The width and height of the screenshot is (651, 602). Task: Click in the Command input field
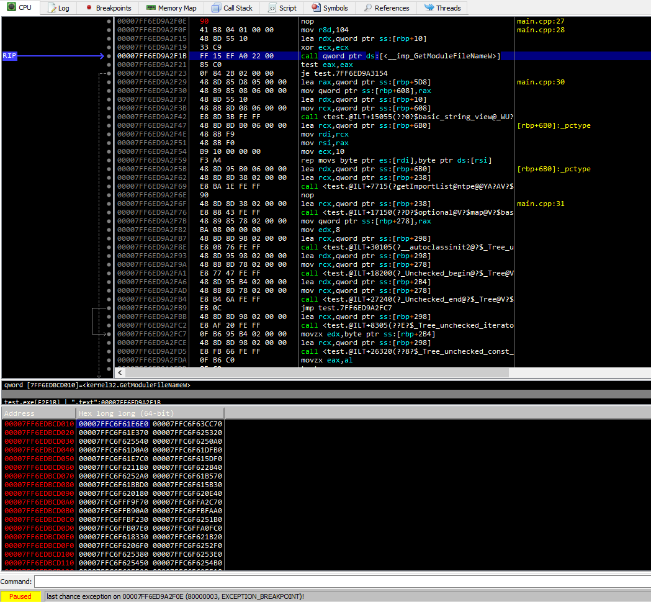point(341,582)
